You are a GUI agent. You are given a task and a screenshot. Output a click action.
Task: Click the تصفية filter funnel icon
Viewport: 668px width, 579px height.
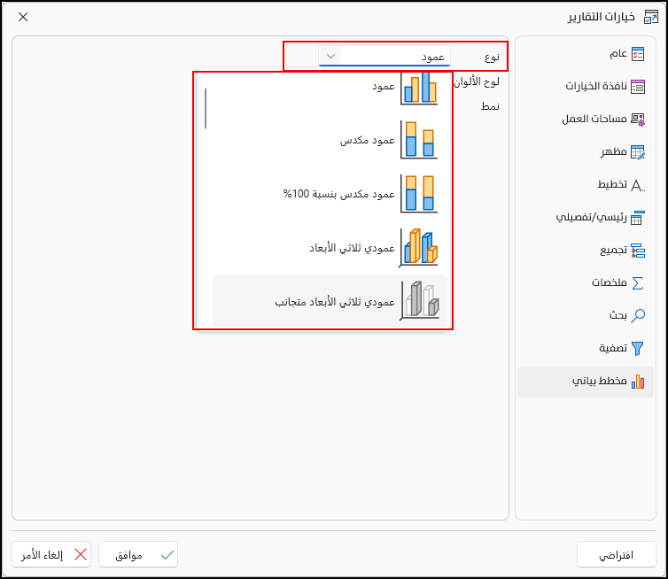coord(638,348)
